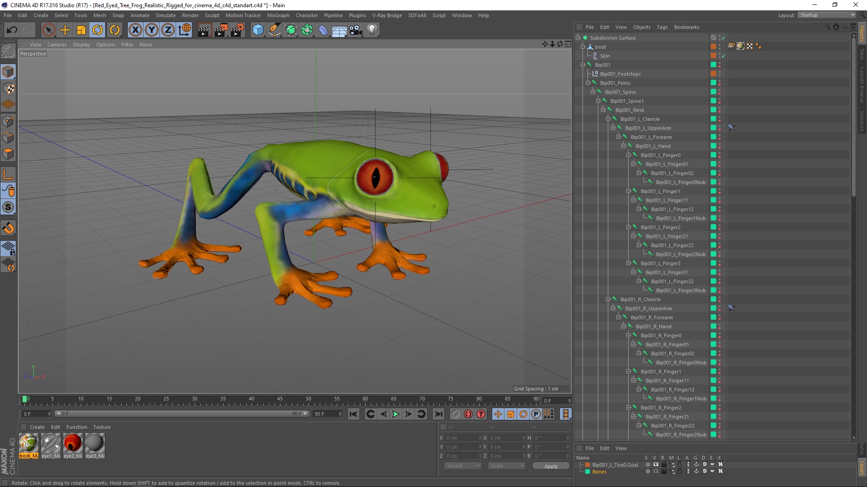This screenshot has width=867, height=487.
Task: Open the material manager Texture menu
Action: click(102, 427)
